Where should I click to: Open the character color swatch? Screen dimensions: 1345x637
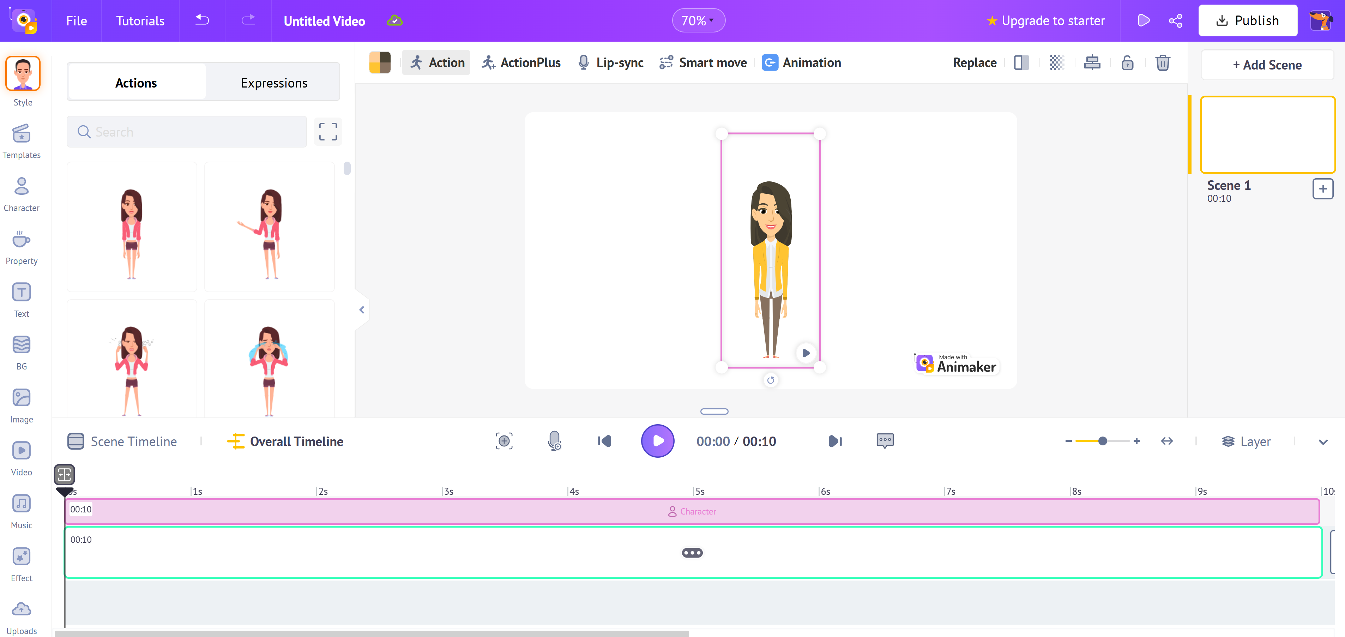[380, 63]
